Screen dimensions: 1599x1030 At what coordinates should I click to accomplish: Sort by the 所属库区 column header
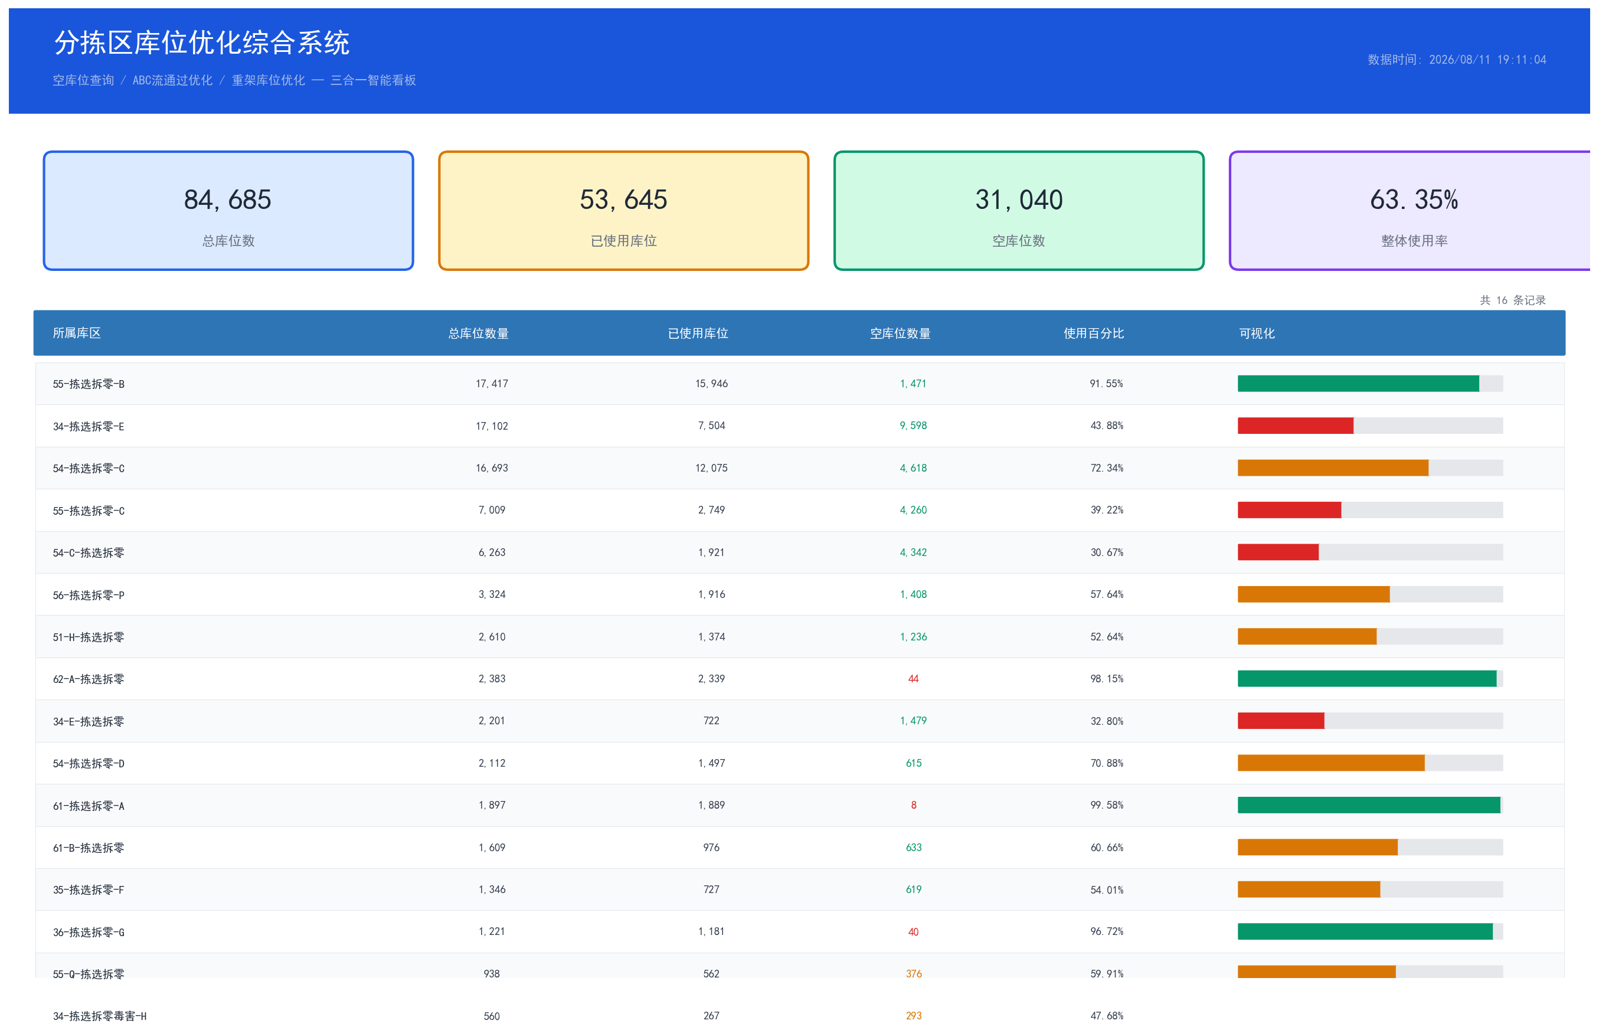click(77, 333)
